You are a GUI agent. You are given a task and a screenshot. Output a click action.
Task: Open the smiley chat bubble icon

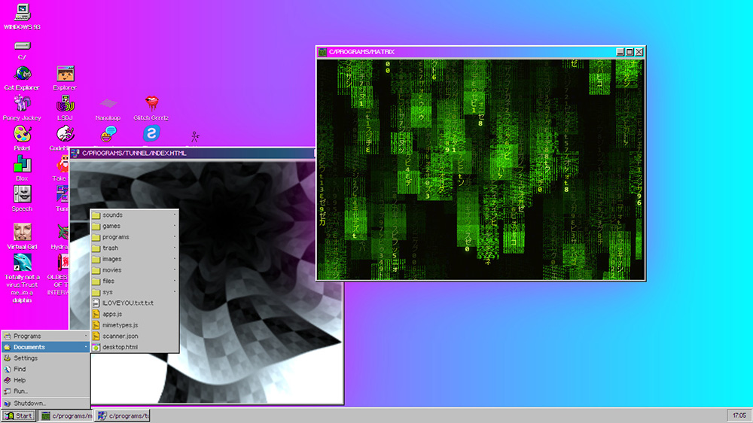tap(108, 133)
